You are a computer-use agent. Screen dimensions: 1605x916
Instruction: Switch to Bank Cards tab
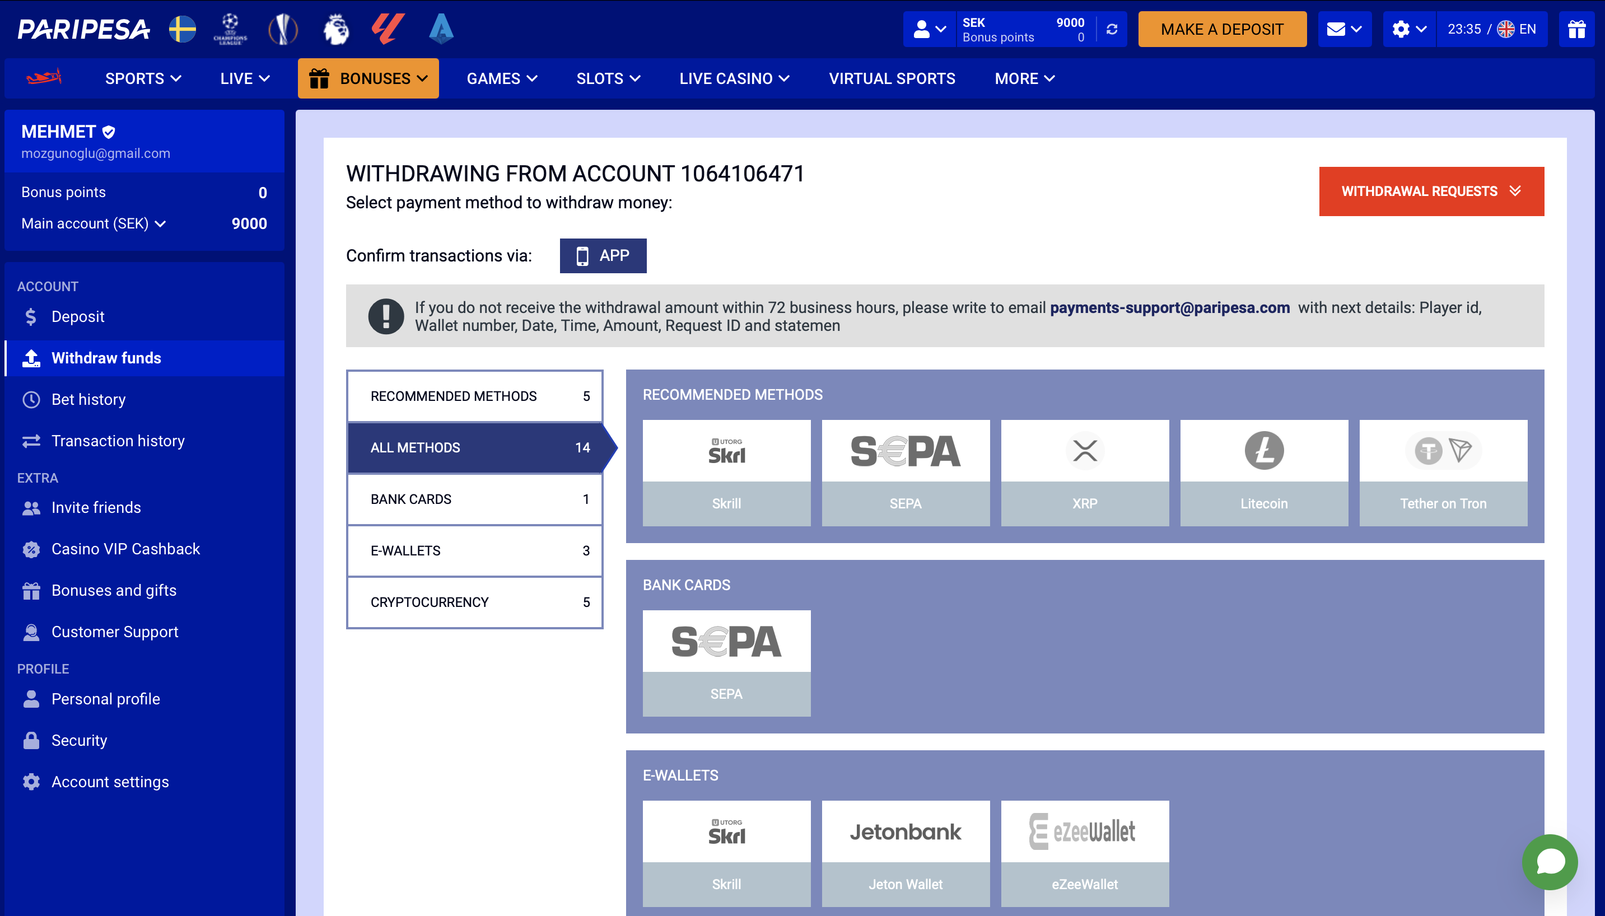pos(475,499)
